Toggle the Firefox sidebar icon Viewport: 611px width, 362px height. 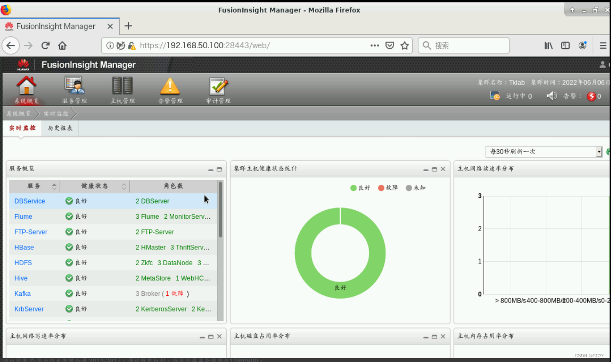(566, 45)
